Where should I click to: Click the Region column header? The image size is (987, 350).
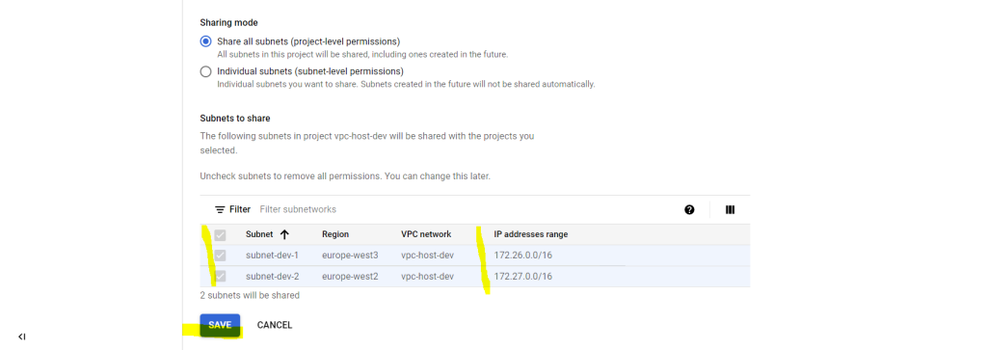click(x=335, y=234)
